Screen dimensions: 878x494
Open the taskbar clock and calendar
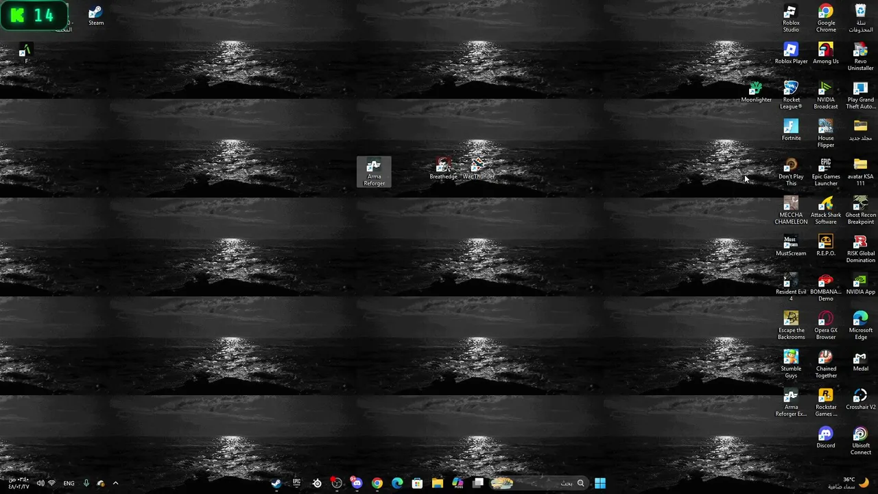click(19, 483)
